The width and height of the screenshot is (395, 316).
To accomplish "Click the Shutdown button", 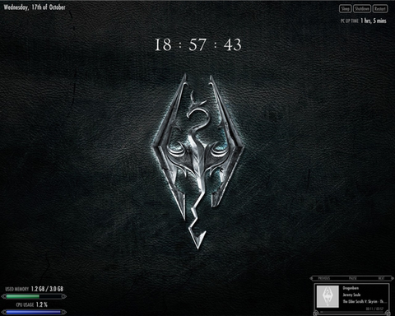I will pyautogui.click(x=362, y=9).
